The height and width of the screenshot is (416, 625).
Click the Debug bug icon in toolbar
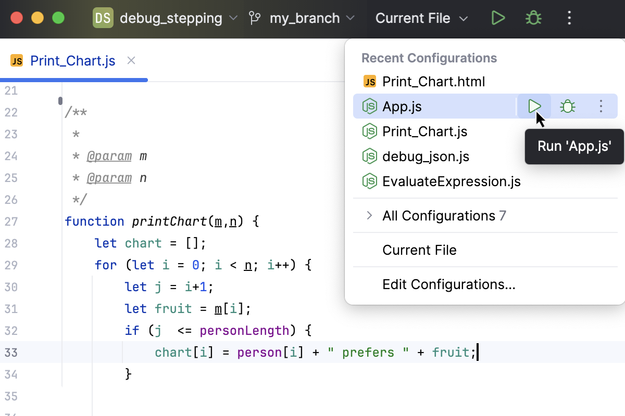pos(533,18)
